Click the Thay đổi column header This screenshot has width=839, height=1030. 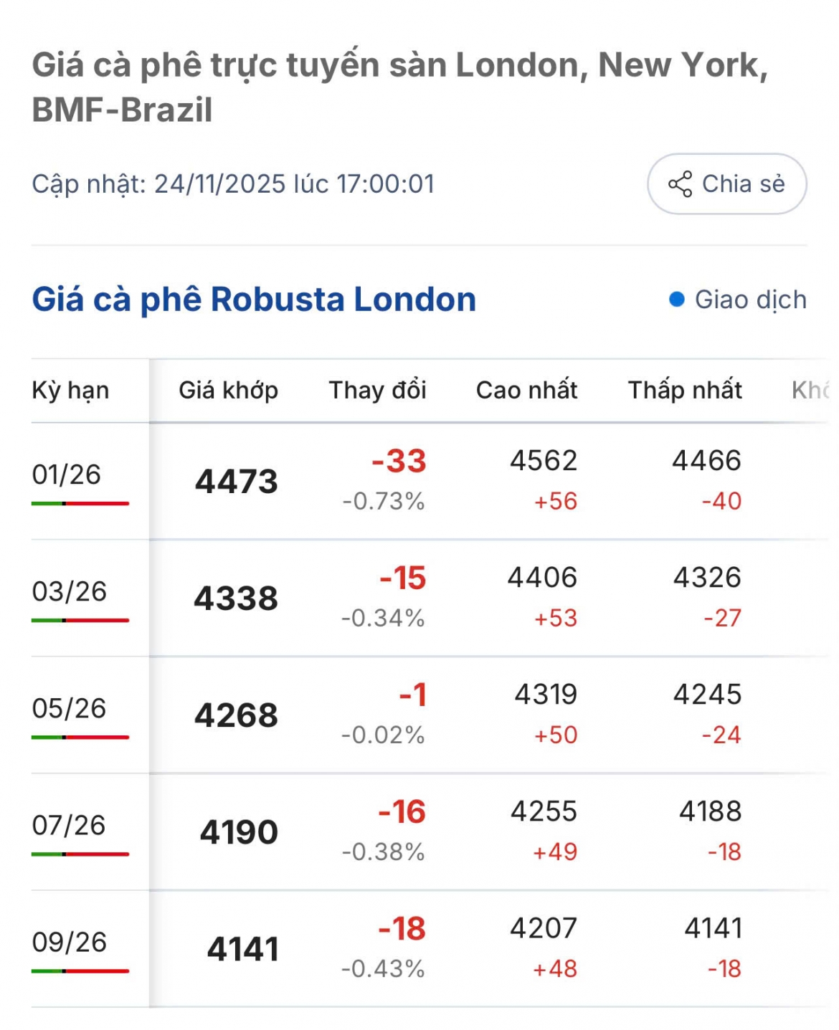pyautogui.click(x=377, y=391)
